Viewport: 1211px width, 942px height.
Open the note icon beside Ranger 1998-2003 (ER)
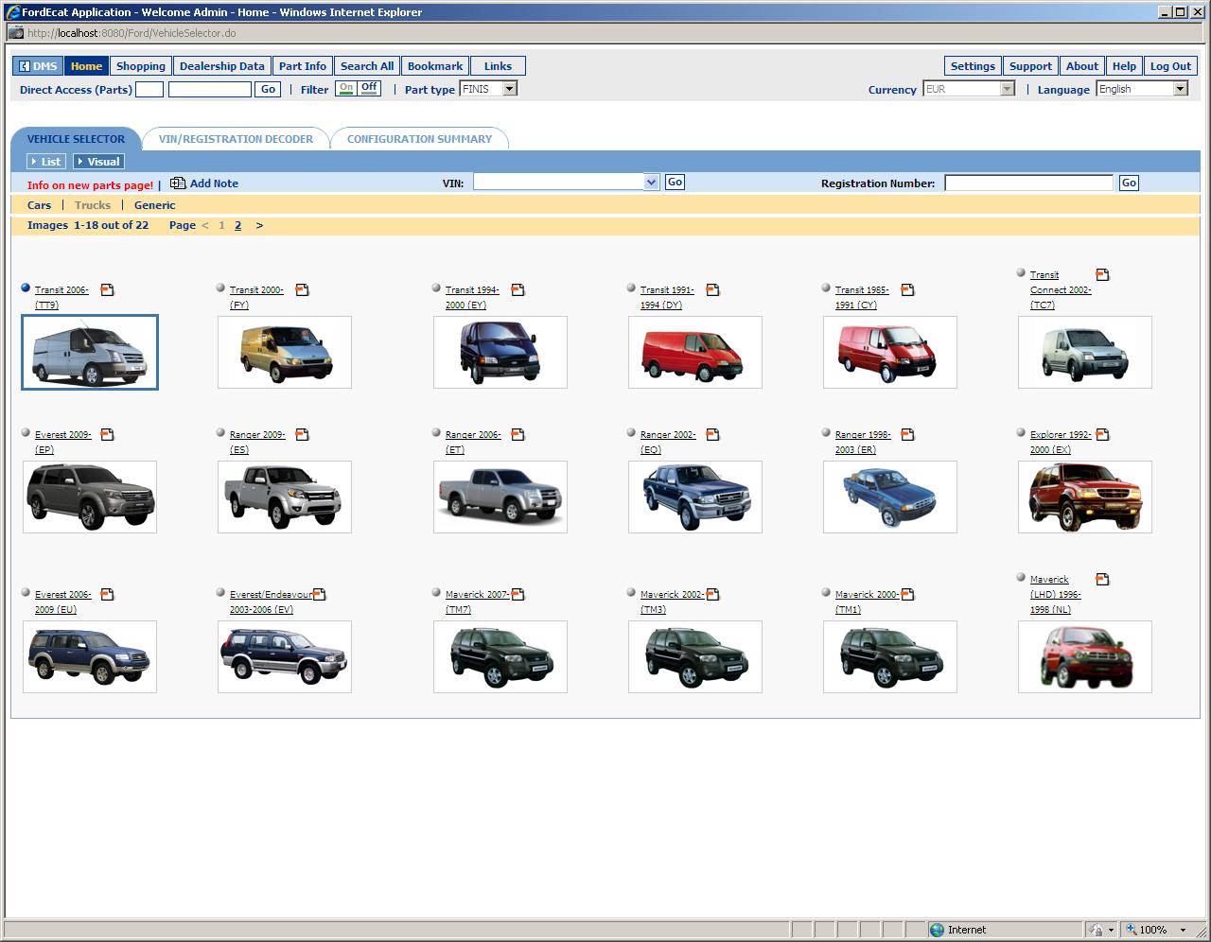click(x=907, y=435)
